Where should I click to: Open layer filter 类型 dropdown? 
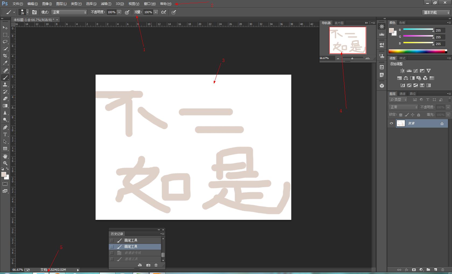click(398, 100)
